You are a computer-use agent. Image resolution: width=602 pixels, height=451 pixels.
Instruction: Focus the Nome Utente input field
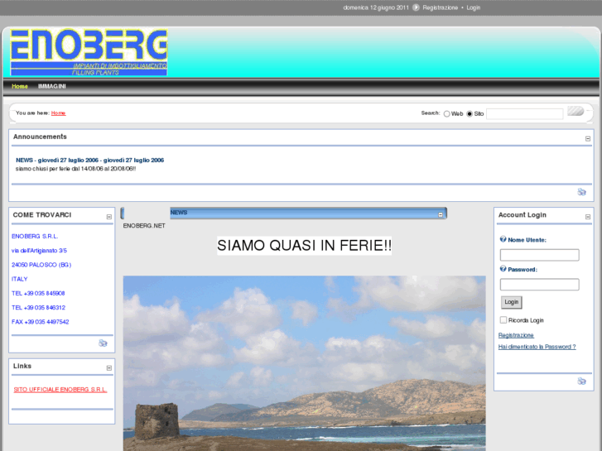[x=539, y=255]
